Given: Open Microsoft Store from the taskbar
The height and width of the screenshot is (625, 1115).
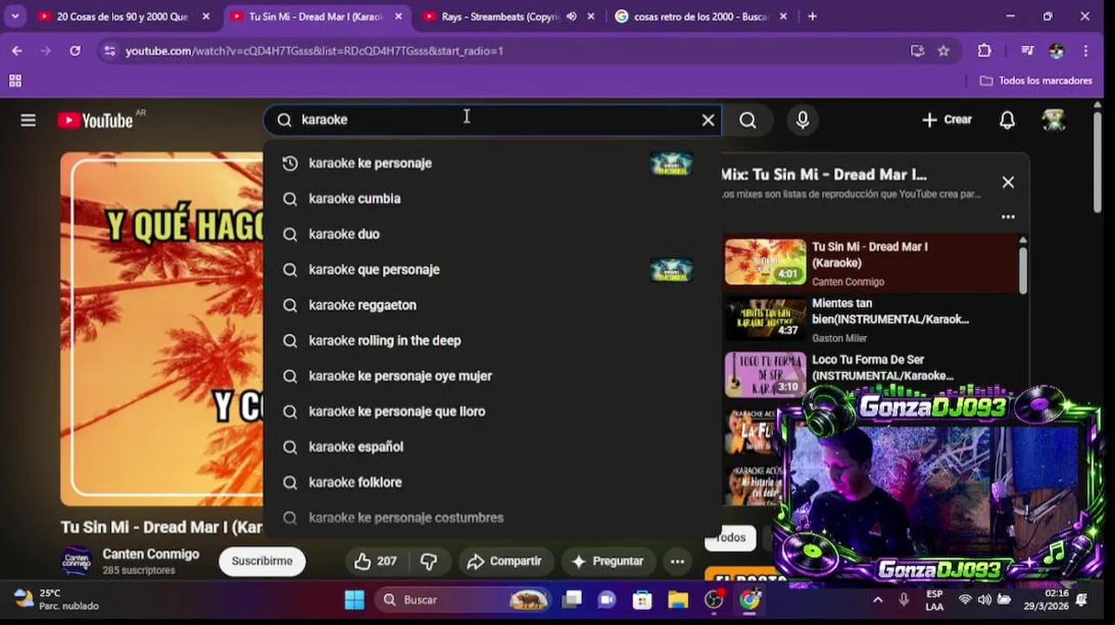Looking at the screenshot, I should click(643, 600).
